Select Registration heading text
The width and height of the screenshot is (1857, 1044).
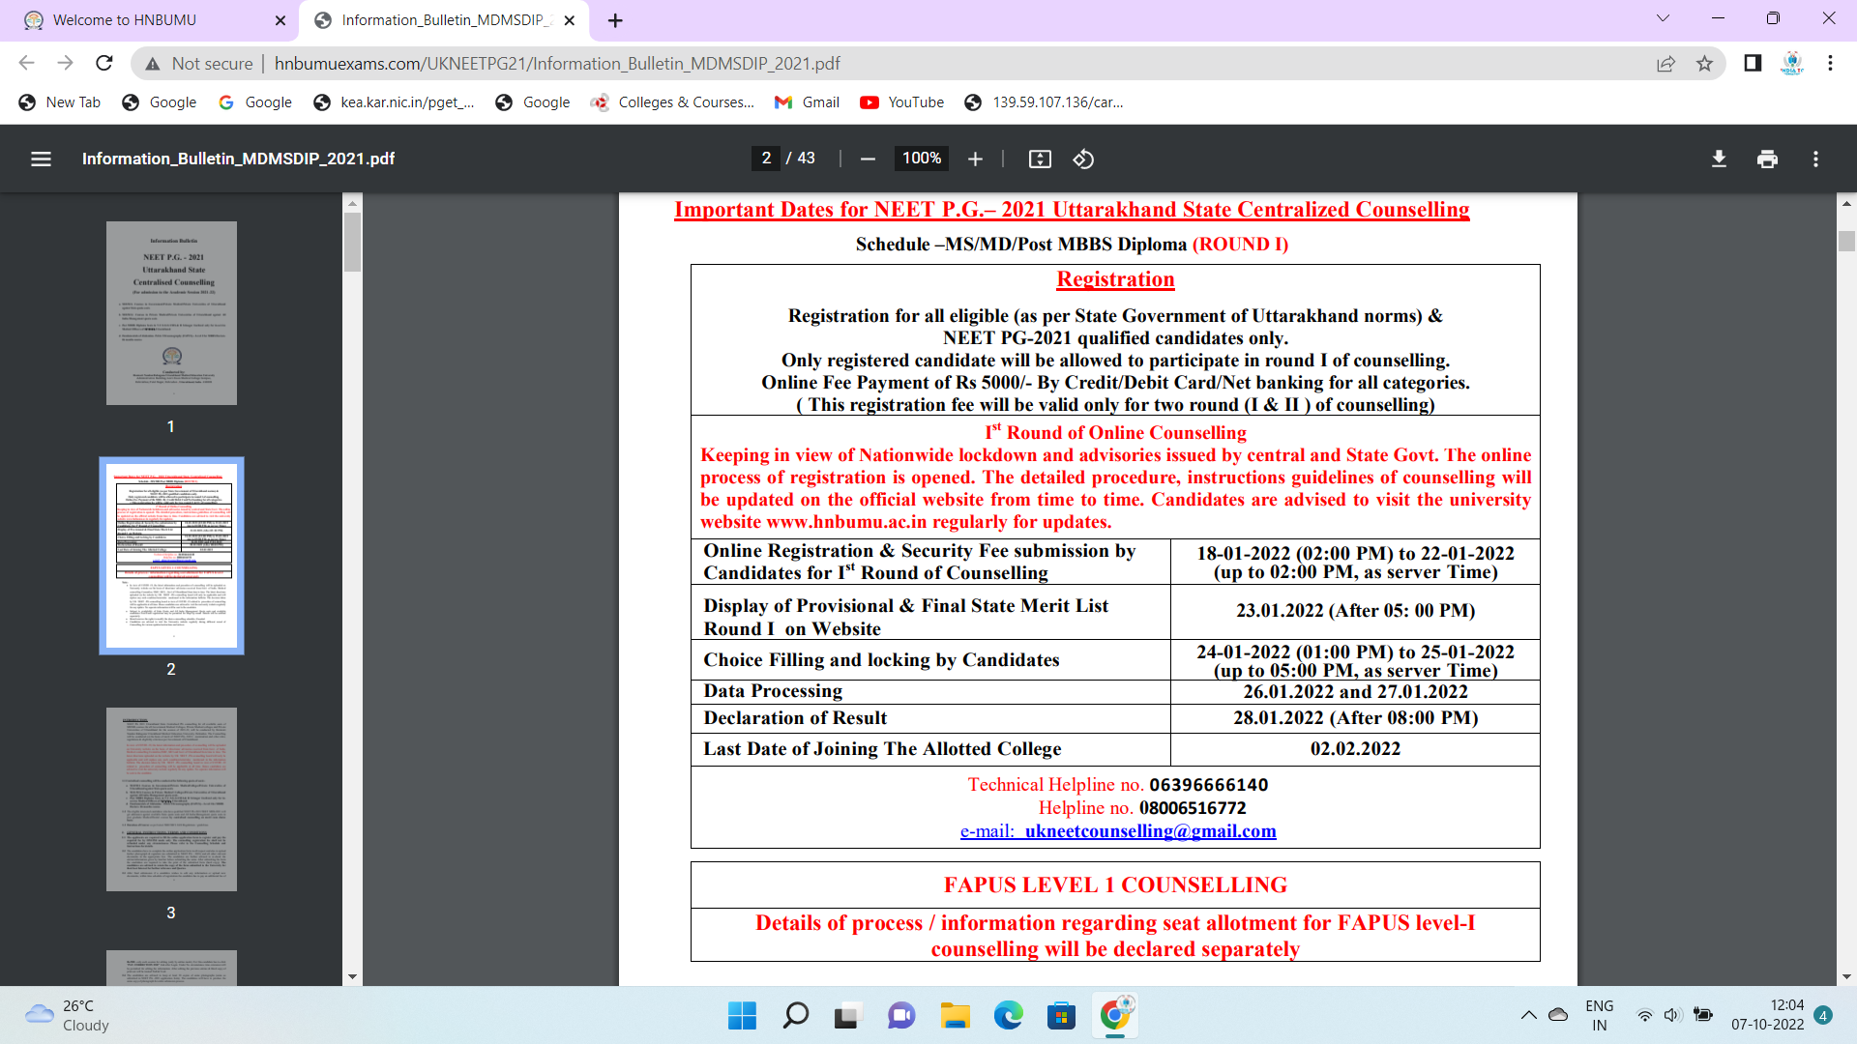coord(1115,279)
